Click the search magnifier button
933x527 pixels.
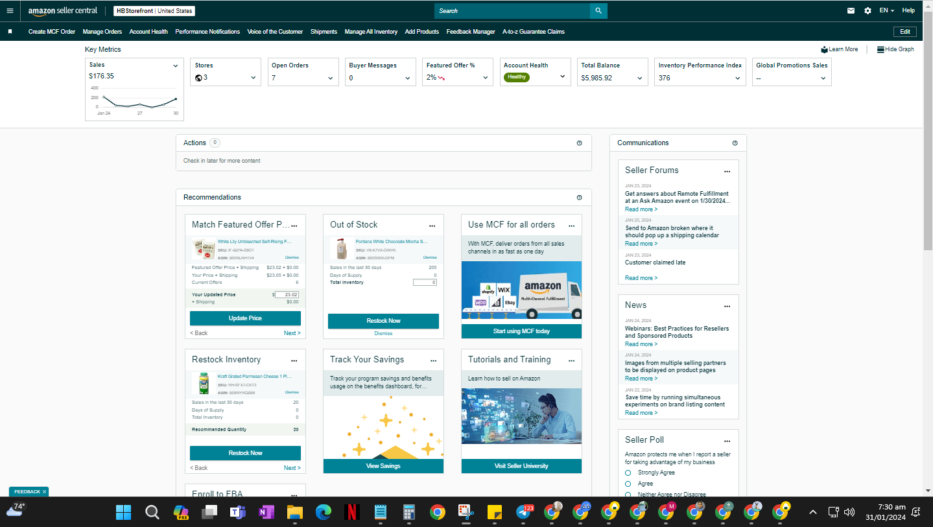598,11
